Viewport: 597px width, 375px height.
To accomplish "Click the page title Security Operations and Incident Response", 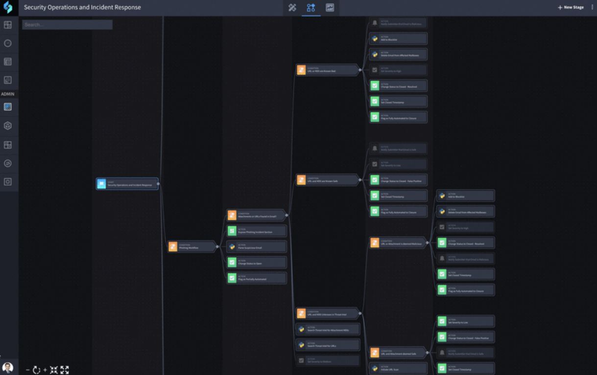I will click(82, 7).
